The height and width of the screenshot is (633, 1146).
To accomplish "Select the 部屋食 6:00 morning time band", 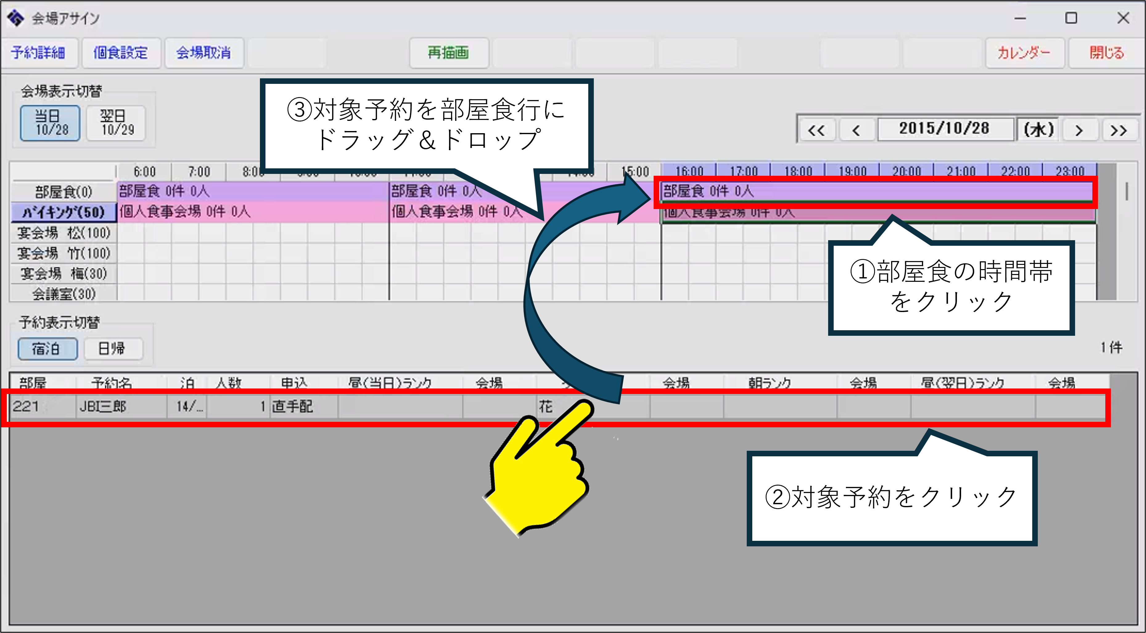I will (x=251, y=192).
